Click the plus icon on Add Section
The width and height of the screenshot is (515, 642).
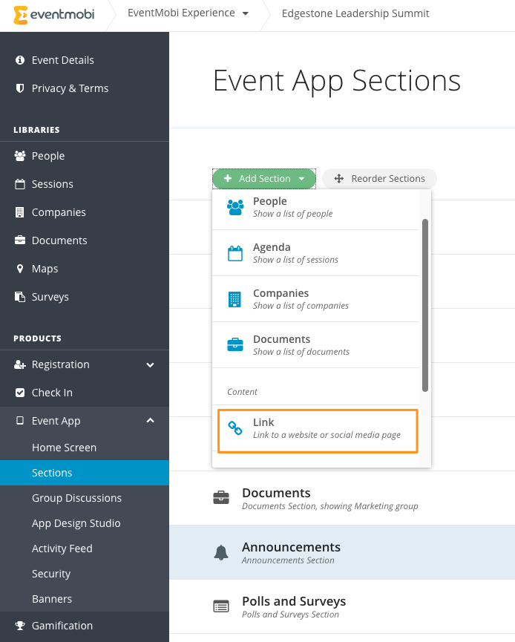coord(228,179)
